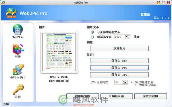Screen dimensions: 172x107
Task: Click 开始新页面 button
Action: pos(117,96)
